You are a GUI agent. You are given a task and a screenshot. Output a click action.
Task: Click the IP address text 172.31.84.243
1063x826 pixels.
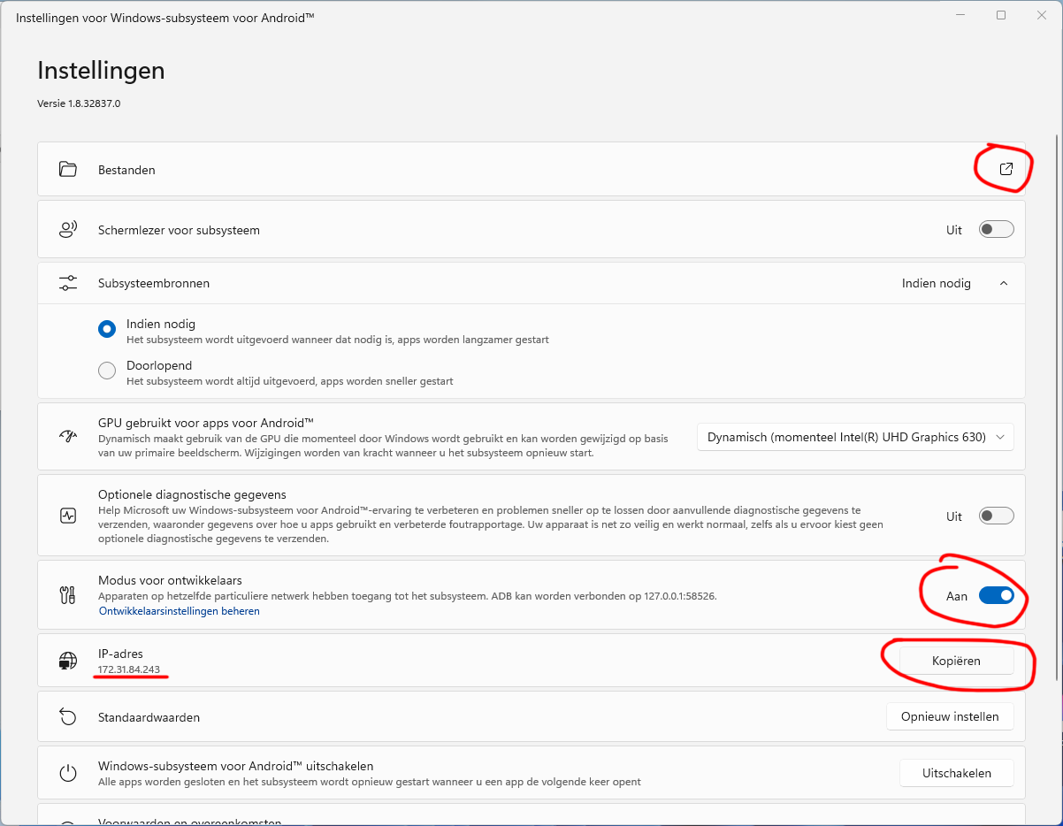click(129, 669)
